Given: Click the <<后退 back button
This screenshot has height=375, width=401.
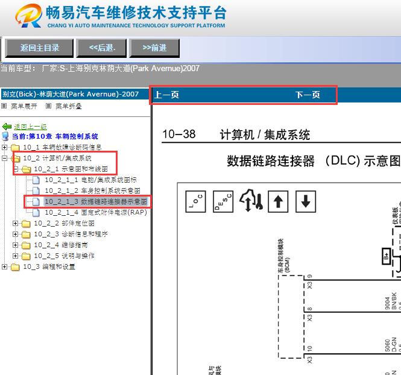Looking at the screenshot, I should (x=101, y=48).
